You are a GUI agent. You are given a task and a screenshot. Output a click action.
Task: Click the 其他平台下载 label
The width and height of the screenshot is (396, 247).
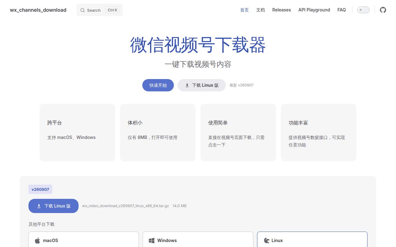point(41,224)
